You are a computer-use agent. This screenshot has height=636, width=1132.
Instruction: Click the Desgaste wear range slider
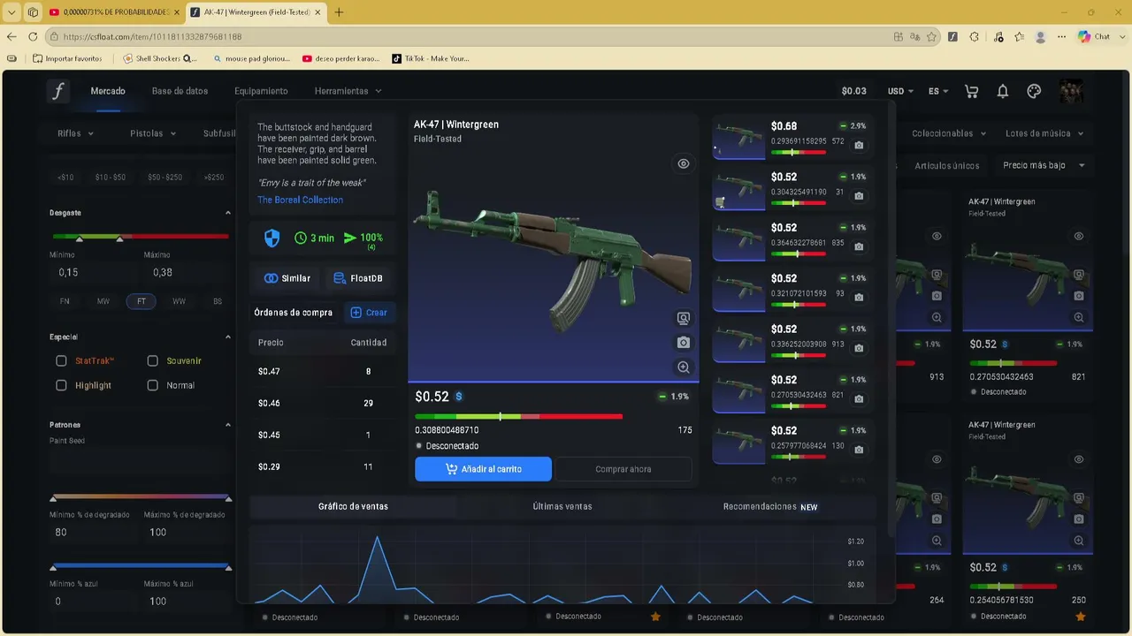(x=141, y=236)
